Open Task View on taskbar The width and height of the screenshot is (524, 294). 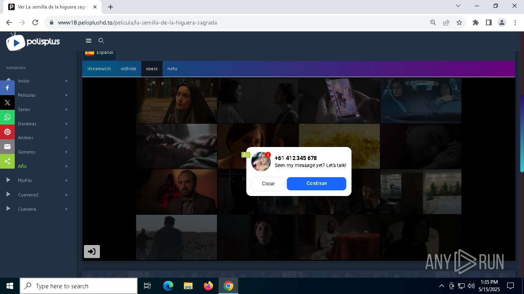pyautogui.click(x=147, y=286)
